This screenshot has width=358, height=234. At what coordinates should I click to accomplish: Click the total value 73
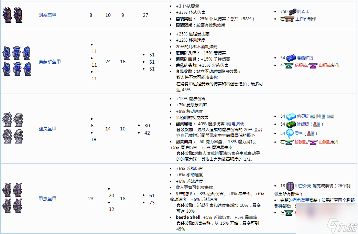(x=152, y=203)
